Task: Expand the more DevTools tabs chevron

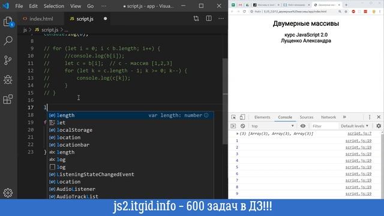Action: click(344, 117)
